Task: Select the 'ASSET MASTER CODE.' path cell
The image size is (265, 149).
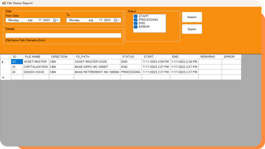Action: pyautogui.click(x=97, y=61)
